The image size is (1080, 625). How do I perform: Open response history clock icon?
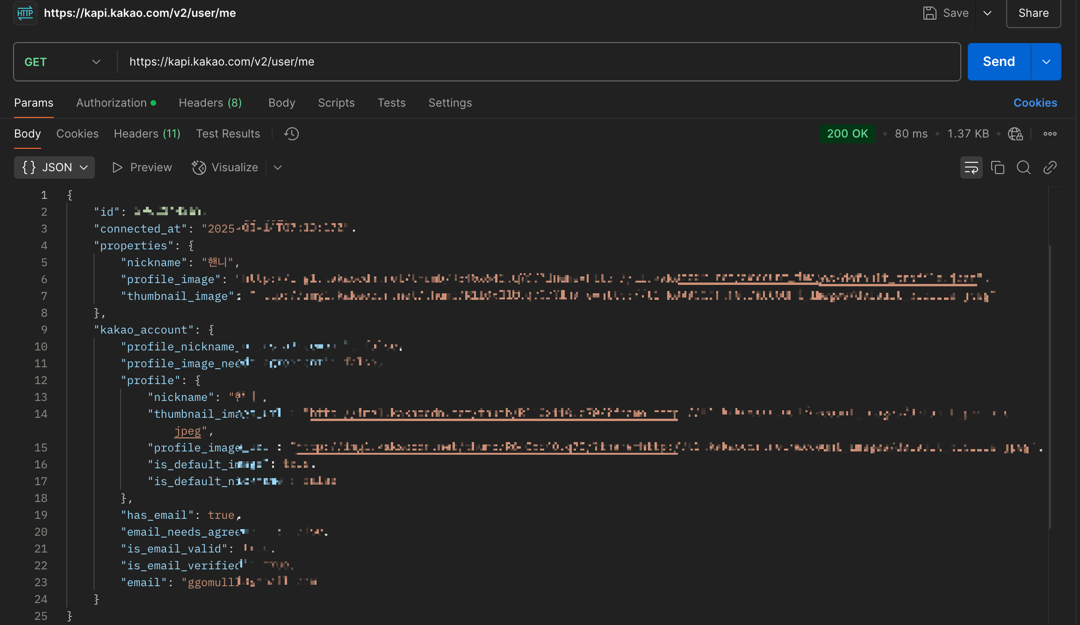291,134
